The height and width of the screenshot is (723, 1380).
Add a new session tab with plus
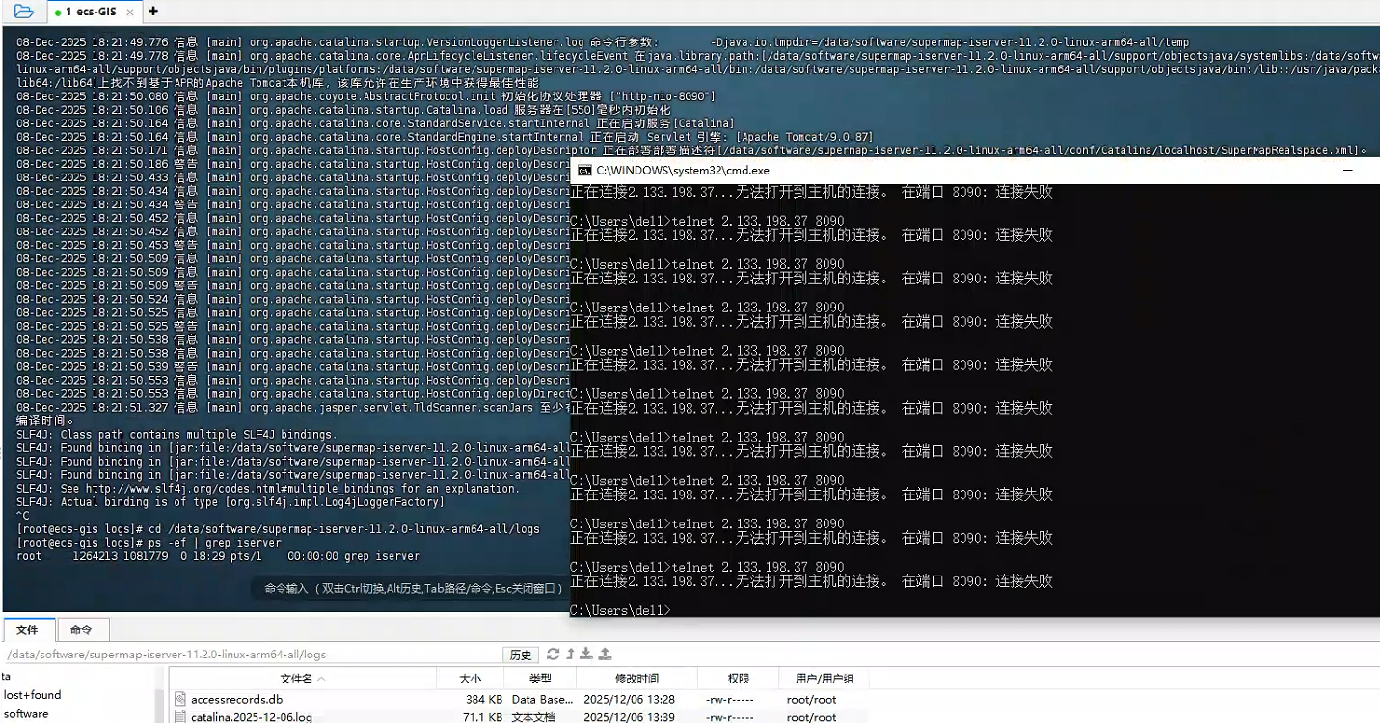[x=152, y=12]
